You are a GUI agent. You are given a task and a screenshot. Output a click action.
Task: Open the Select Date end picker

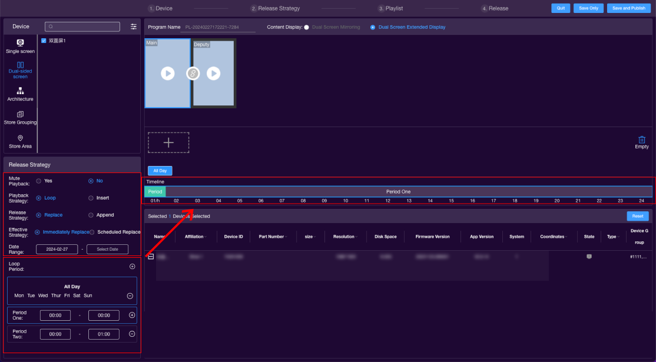pyautogui.click(x=108, y=249)
